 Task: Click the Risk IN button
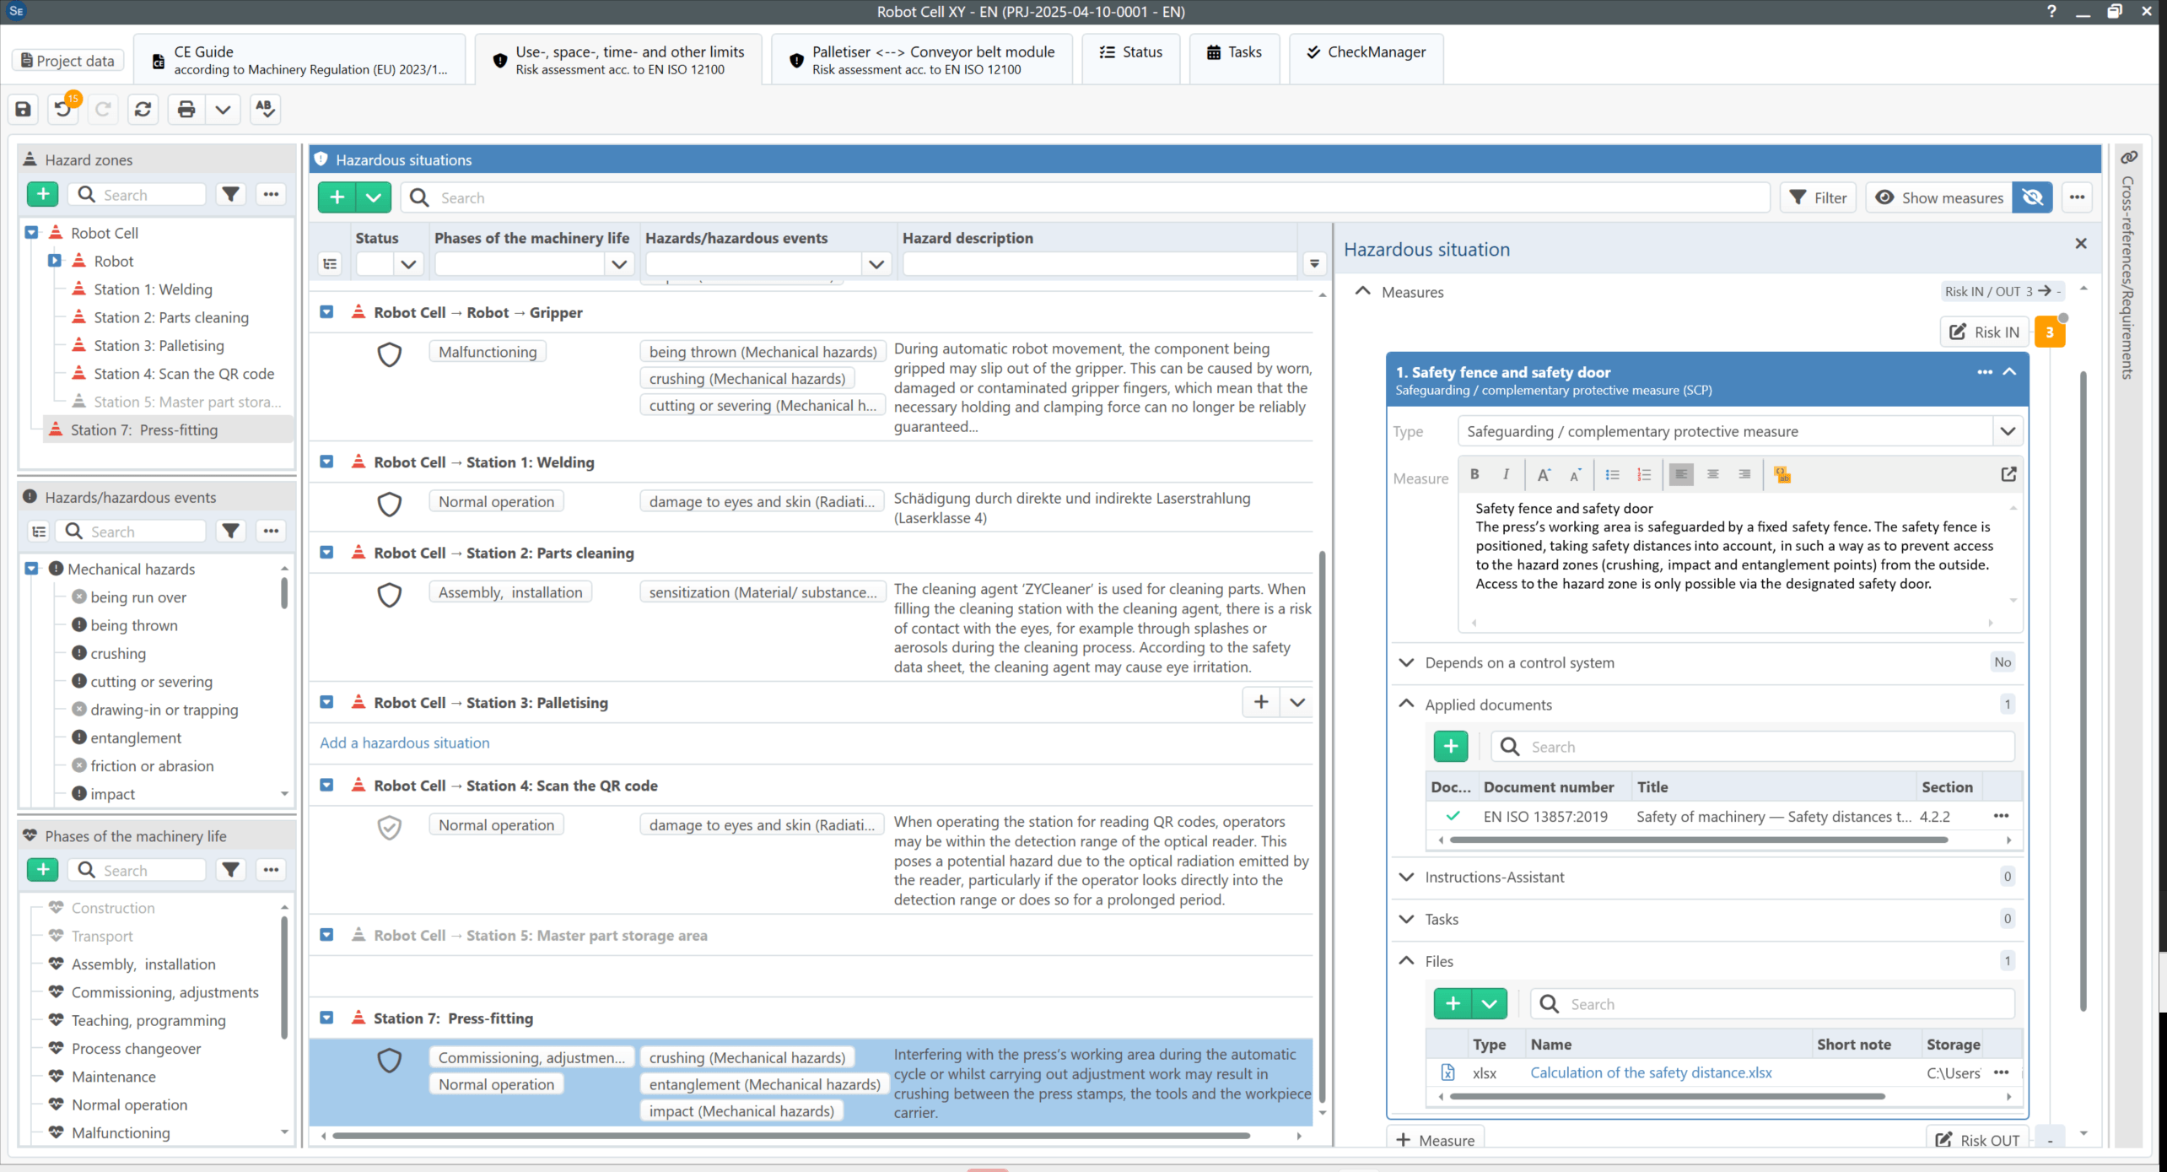point(1985,332)
